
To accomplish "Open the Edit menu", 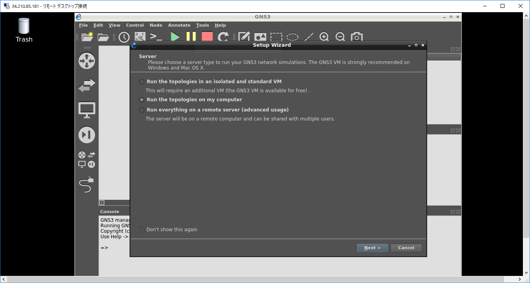I will coord(98,25).
